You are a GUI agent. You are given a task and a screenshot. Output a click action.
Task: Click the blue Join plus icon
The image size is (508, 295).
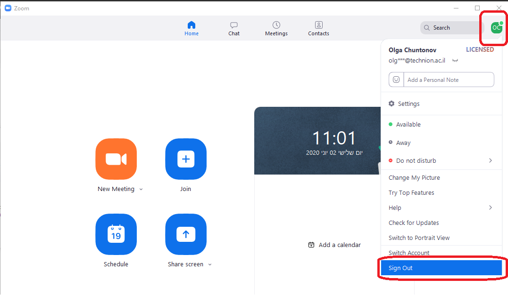click(x=186, y=159)
